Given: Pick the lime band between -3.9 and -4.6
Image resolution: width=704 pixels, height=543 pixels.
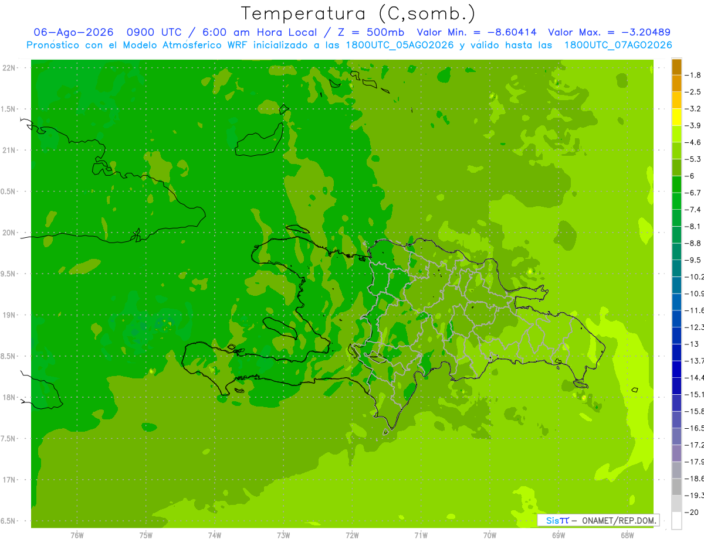Looking at the screenshot, I should click(676, 134).
